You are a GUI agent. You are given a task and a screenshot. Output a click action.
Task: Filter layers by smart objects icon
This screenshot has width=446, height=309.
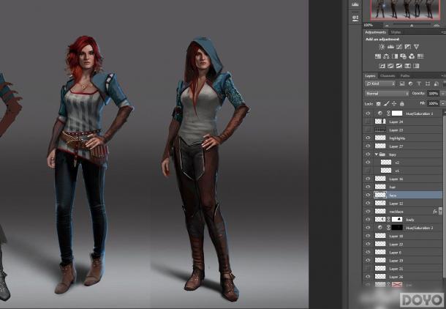[436, 83]
